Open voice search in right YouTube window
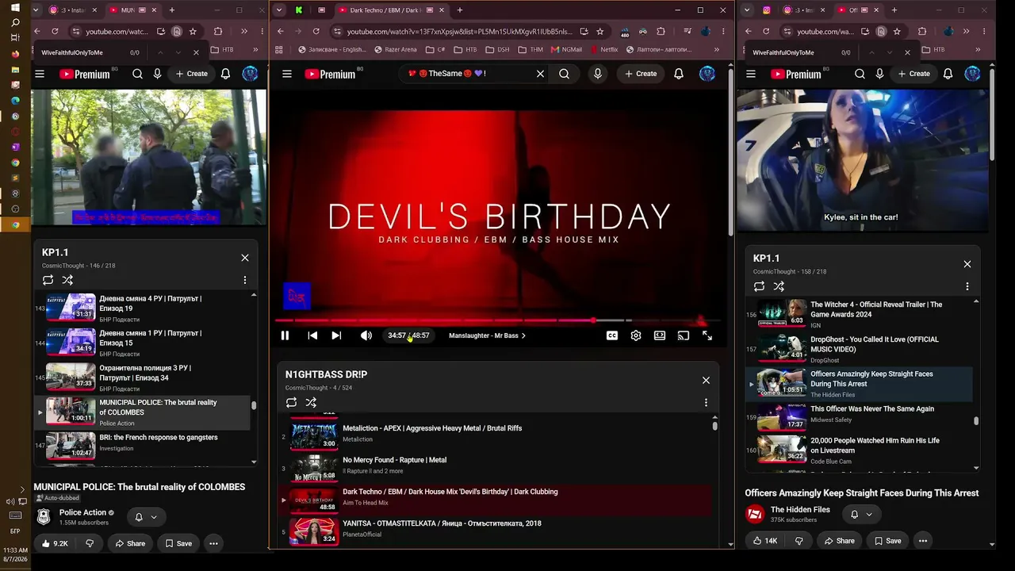The height and width of the screenshot is (571, 1015). pyautogui.click(x=879, y=74)
